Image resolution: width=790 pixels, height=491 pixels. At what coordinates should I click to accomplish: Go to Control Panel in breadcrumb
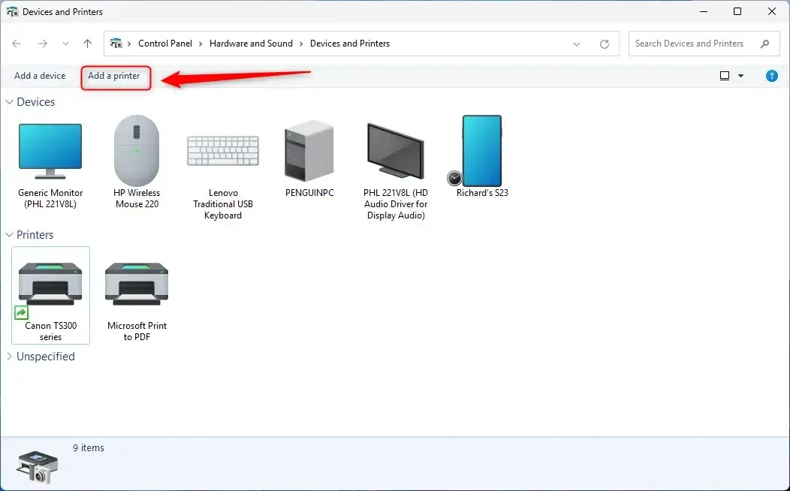[165, 44]
